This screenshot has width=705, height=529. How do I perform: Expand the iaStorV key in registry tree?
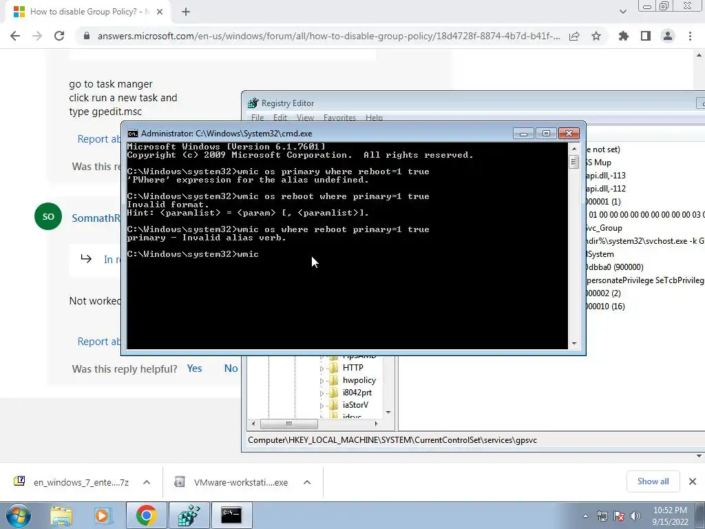click(x=322, y=406)
